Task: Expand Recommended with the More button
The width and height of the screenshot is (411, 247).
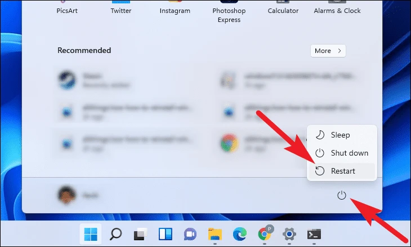Action: tap(328, 51)
